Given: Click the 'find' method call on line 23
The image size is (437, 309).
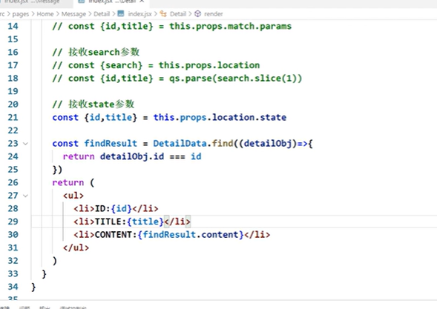Looking at the screenshot, I should click(x=223, y=143).
